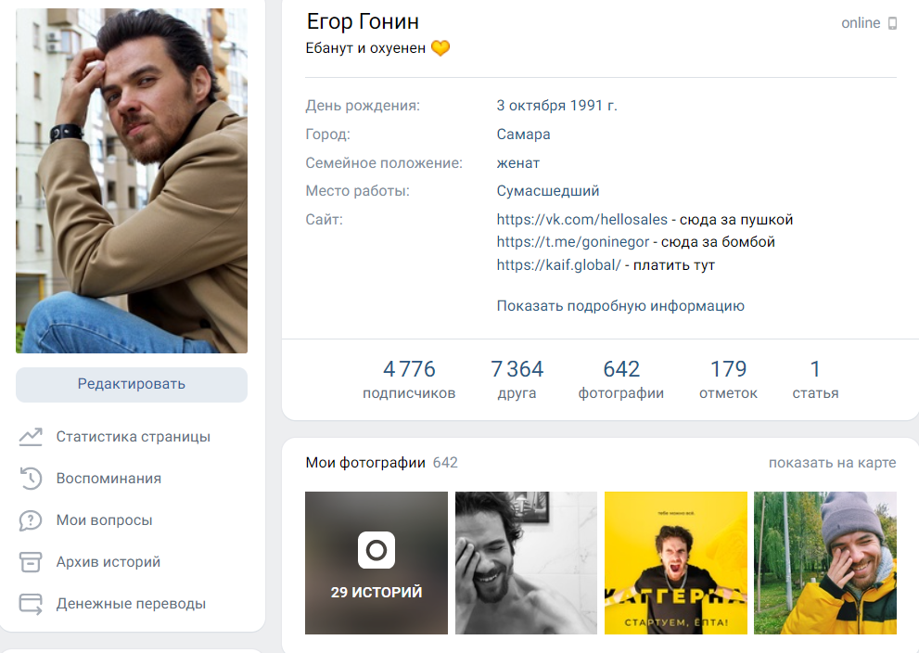The image size is (919, 653).
Task: Click the Money Transfers card icon
Action: click(31, 604)
